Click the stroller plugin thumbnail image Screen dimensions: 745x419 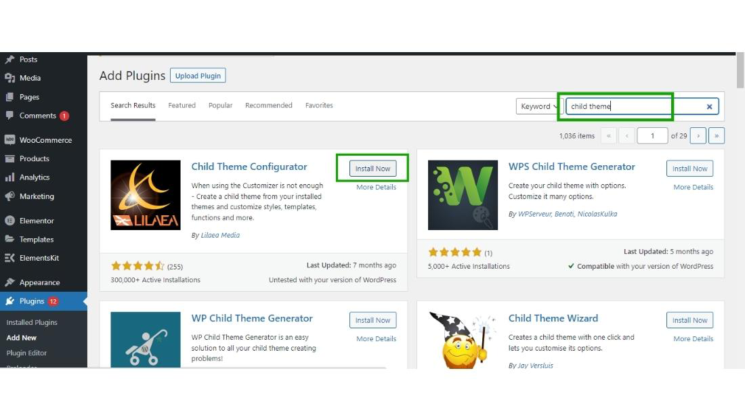click(x=146, y=340)
